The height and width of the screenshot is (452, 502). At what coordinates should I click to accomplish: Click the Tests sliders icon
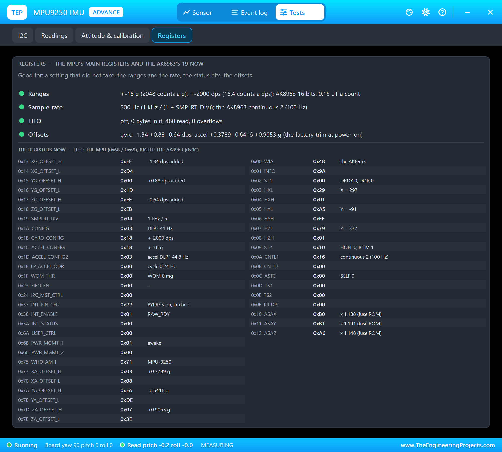pos(284,12)
